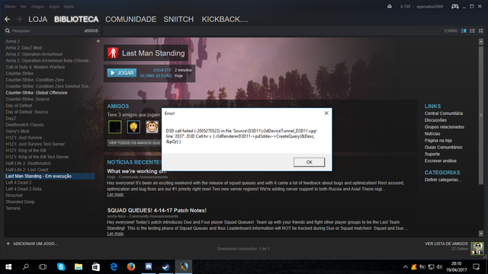Open Página na loja link
This screenshot has width=488, height=274.
click(438, 140)
